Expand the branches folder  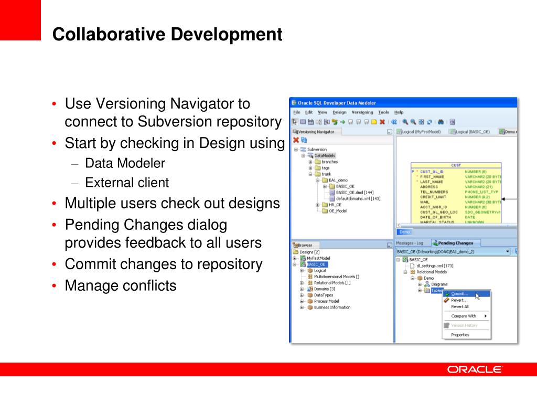click(x=310, y=162)
